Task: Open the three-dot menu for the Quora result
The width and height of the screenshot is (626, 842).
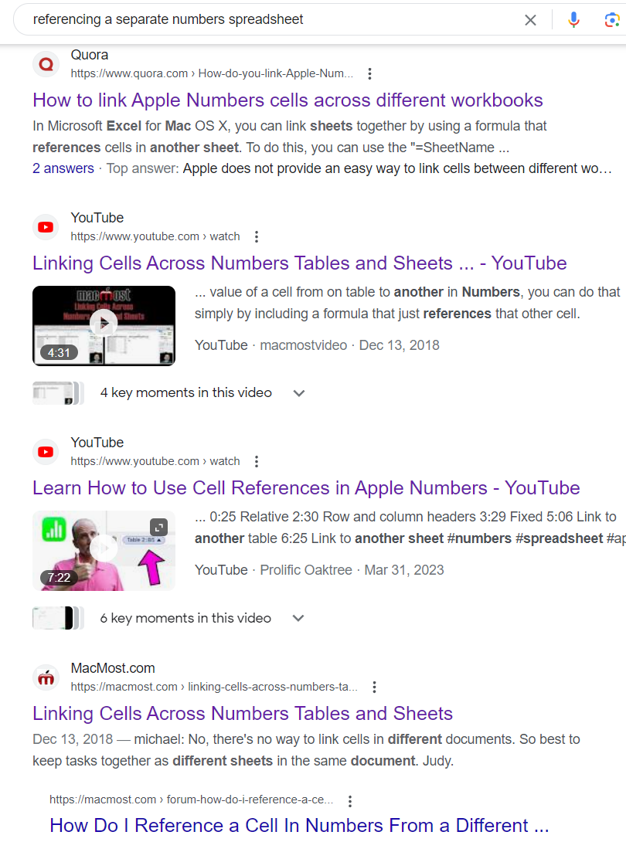Action: (x=369, y=73)
